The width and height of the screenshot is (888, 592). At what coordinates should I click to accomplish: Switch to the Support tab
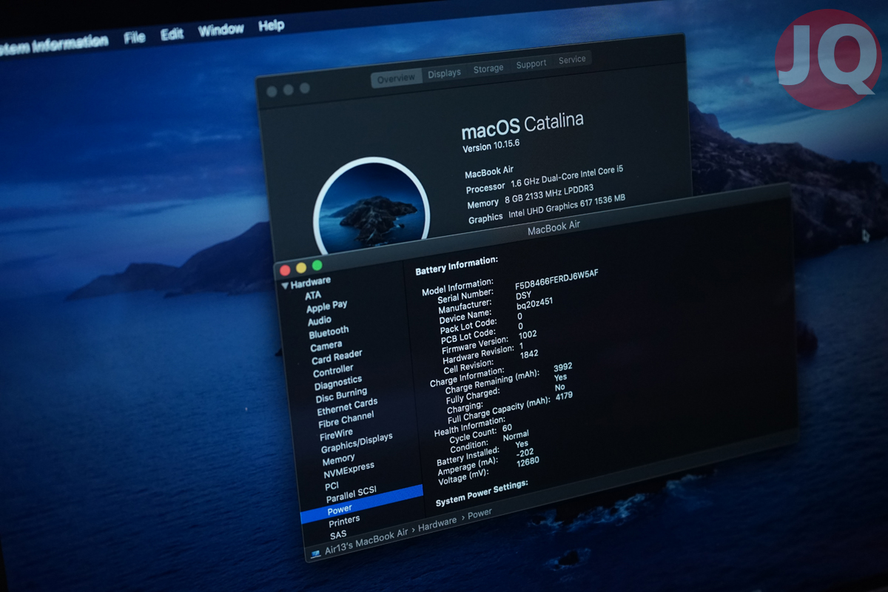pos(531,64)
